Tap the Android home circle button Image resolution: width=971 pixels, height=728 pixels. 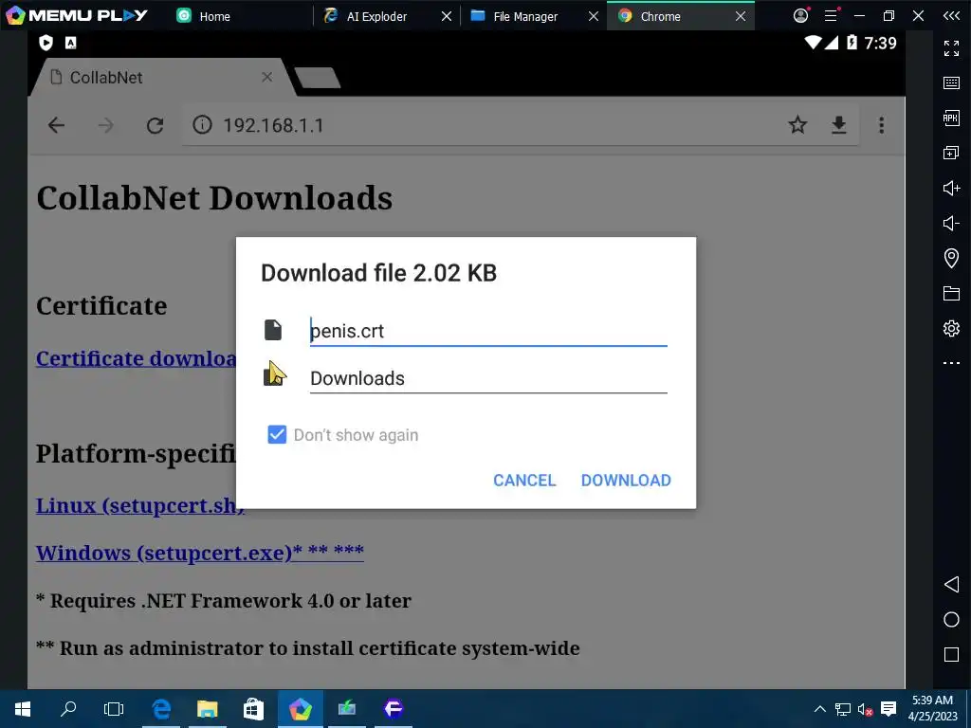(x=951, y=620)
